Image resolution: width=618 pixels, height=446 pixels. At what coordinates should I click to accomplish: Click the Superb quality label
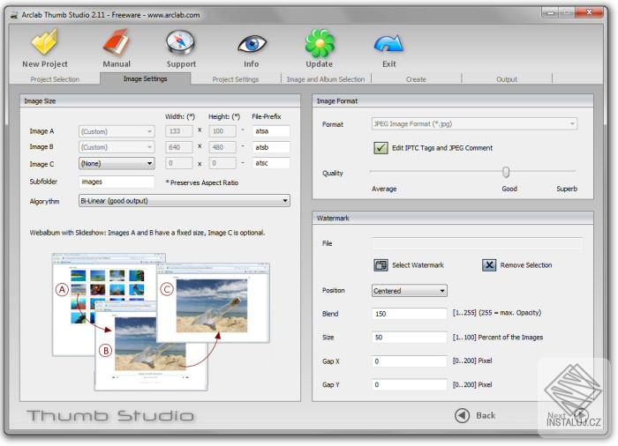point(567,189)
